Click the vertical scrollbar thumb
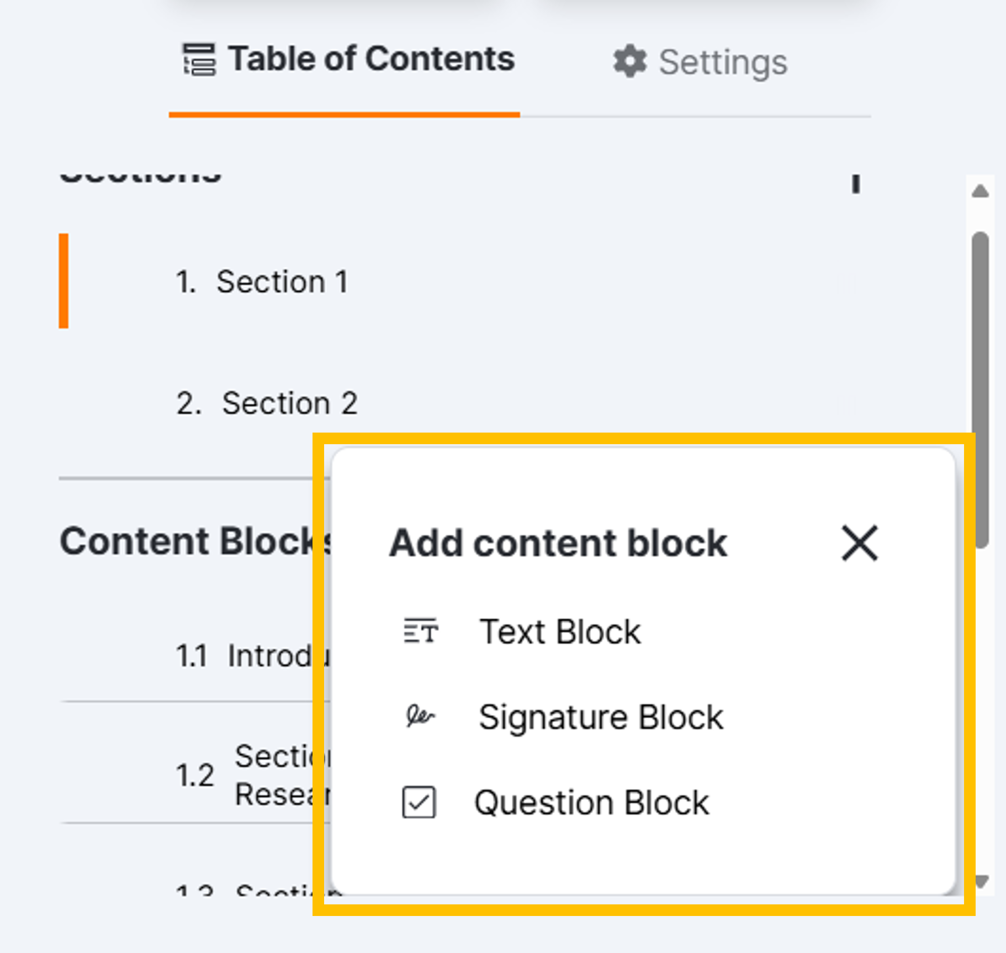Image resolution: width=1006 pixels, height=953 pixels. pos(981,387)
